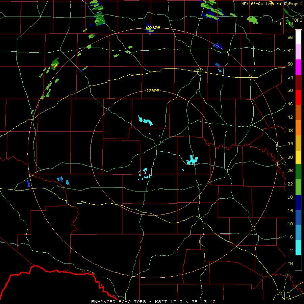This screenshot has width=304, height=304.
Task: Select the "54" legend value
Action: (290, 77)
